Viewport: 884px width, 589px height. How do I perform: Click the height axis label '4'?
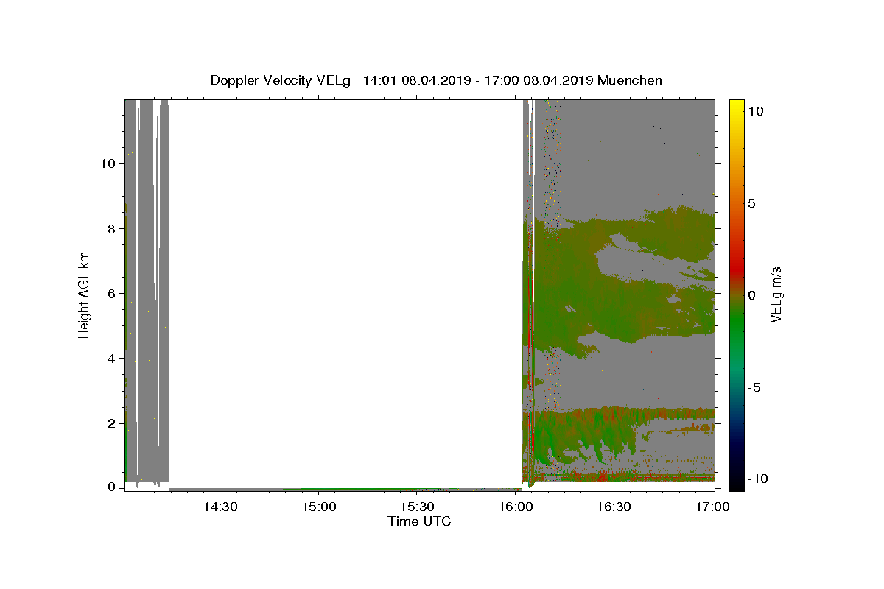pos(110,358)
